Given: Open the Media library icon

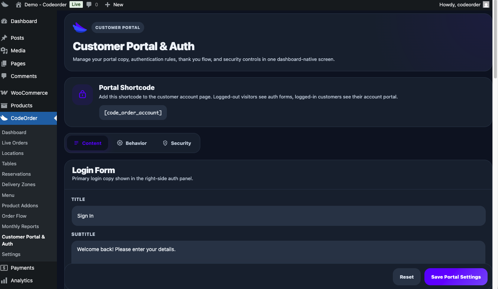Looking at the screenshot, I should [x=6, y=51].
